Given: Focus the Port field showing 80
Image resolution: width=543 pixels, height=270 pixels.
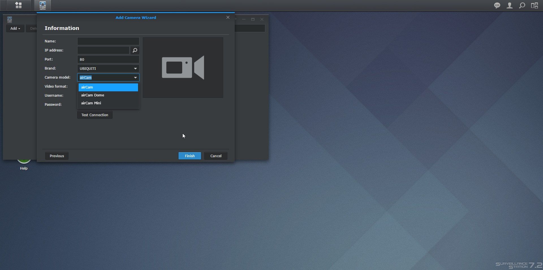Looking at the screenshot, I should (x=108, y=59).
